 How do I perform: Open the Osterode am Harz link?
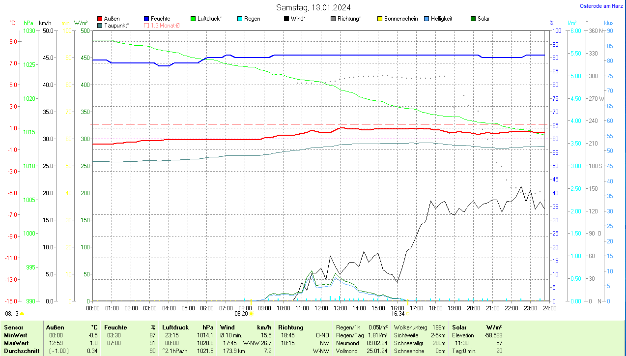[x=601, y=6]
